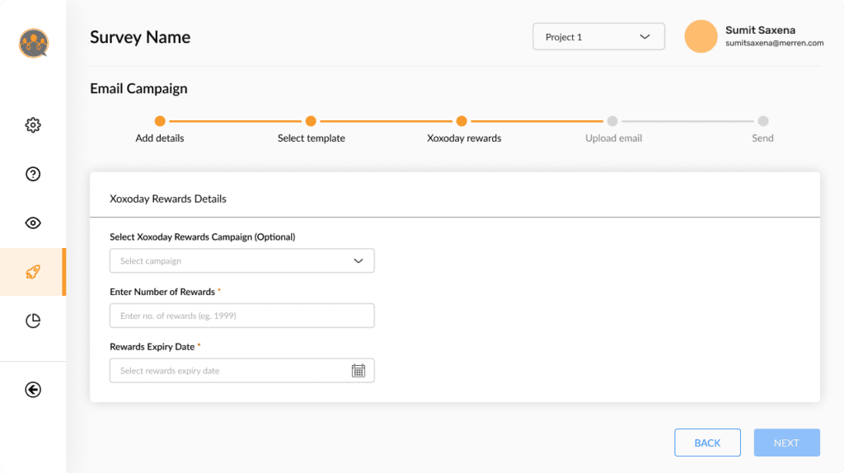The height and width of the screenshot is (473, 844).
Task: Click the Merren logo icon in sidebar
Action: (33, 43)
